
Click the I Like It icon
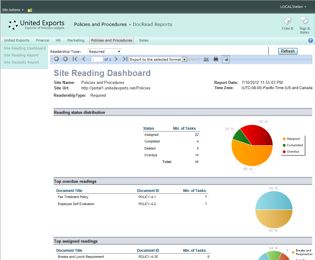click(288, 21)
